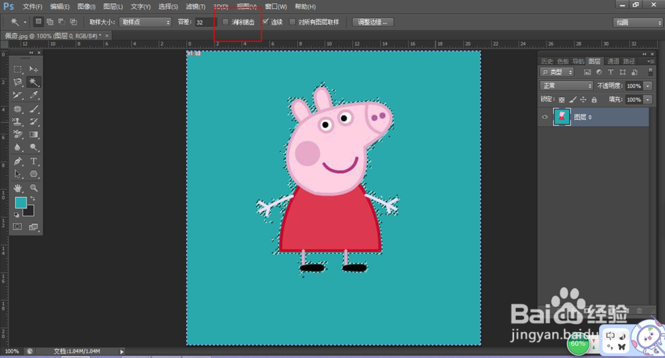Toggle lock all for the layer
This screenshot has height=358, width=665.
(594, 100)
